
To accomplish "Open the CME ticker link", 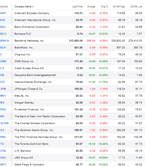I will tap(3, 61).
